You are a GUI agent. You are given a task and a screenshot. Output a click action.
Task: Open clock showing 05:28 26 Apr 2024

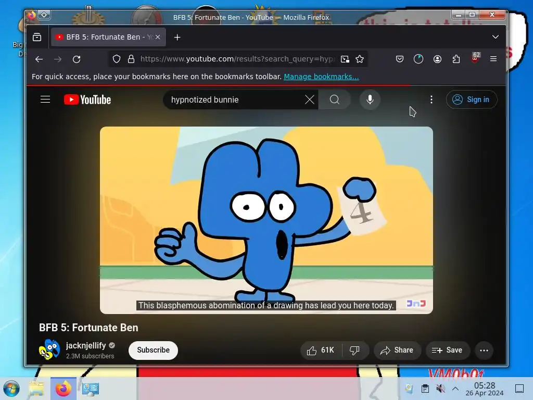[x=485, y=389]
